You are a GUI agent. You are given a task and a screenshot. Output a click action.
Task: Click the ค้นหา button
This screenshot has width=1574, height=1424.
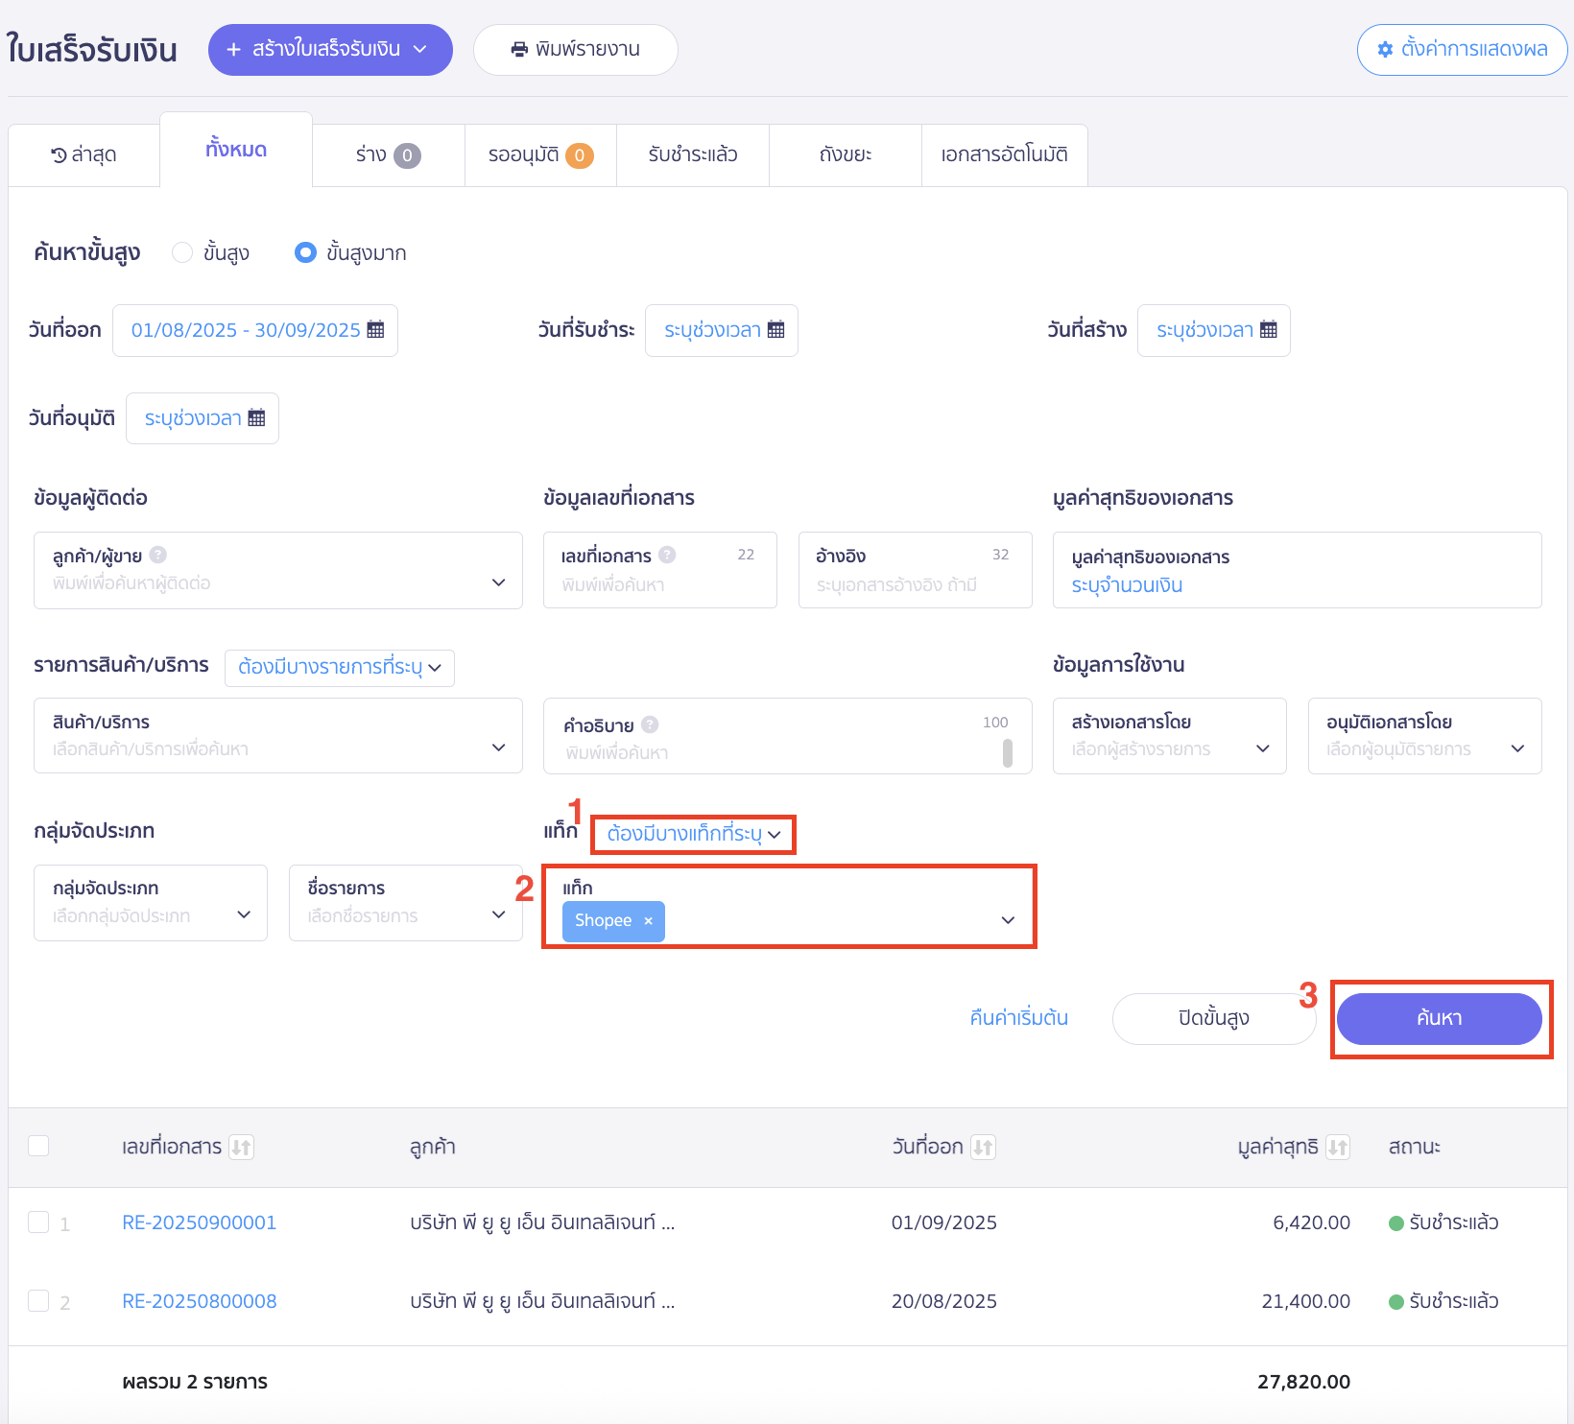[x=1440, y=1019]
